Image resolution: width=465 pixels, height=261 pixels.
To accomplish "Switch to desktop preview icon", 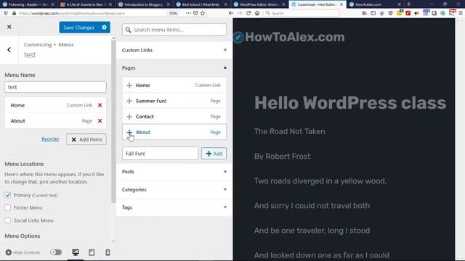I will 76,252.
